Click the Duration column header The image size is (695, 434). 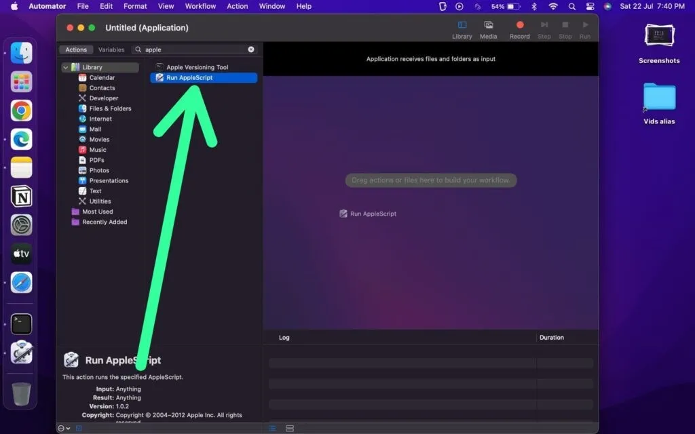tap(551, 338)
